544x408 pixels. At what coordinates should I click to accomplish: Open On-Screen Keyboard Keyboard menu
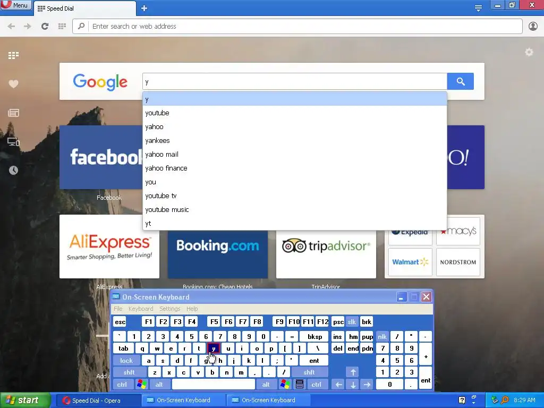pos(140,309)
